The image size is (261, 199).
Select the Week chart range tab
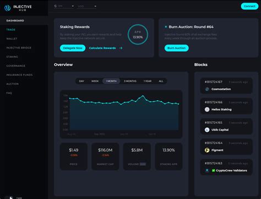[95, 81]
